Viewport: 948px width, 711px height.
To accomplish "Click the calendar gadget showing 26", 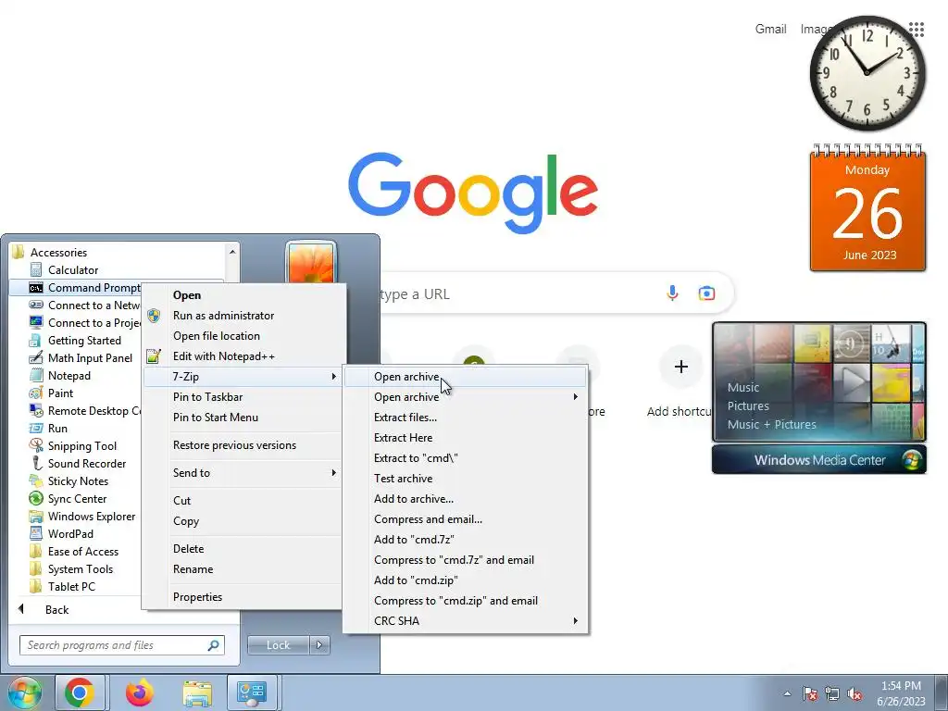I will pos(867,207).
